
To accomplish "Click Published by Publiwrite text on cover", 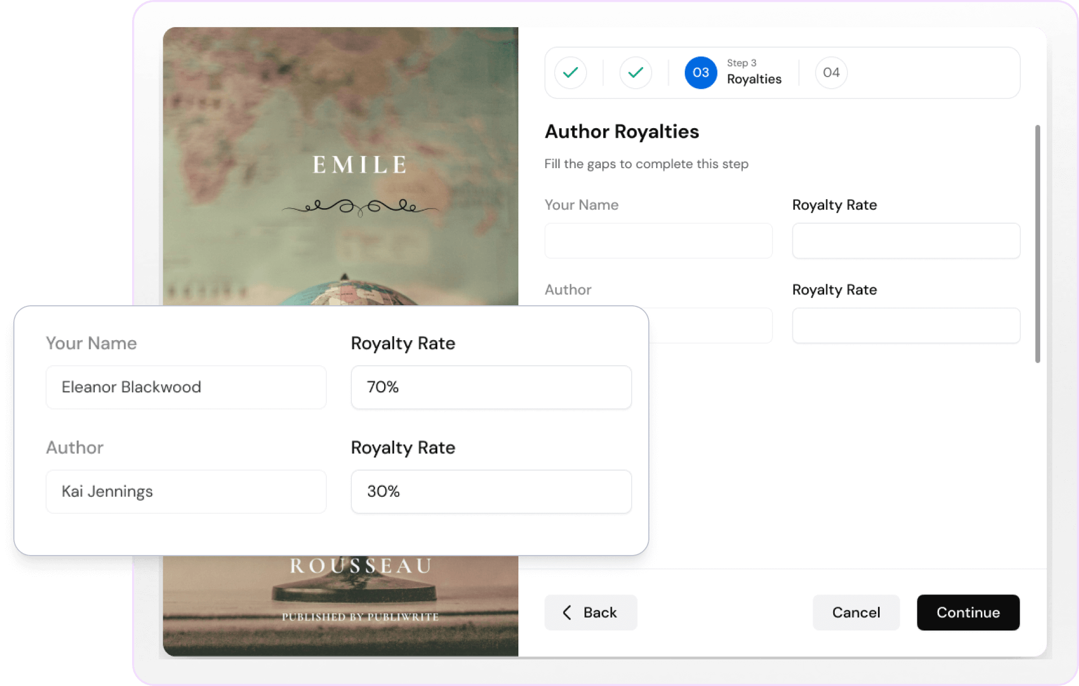I will point(360,617).
